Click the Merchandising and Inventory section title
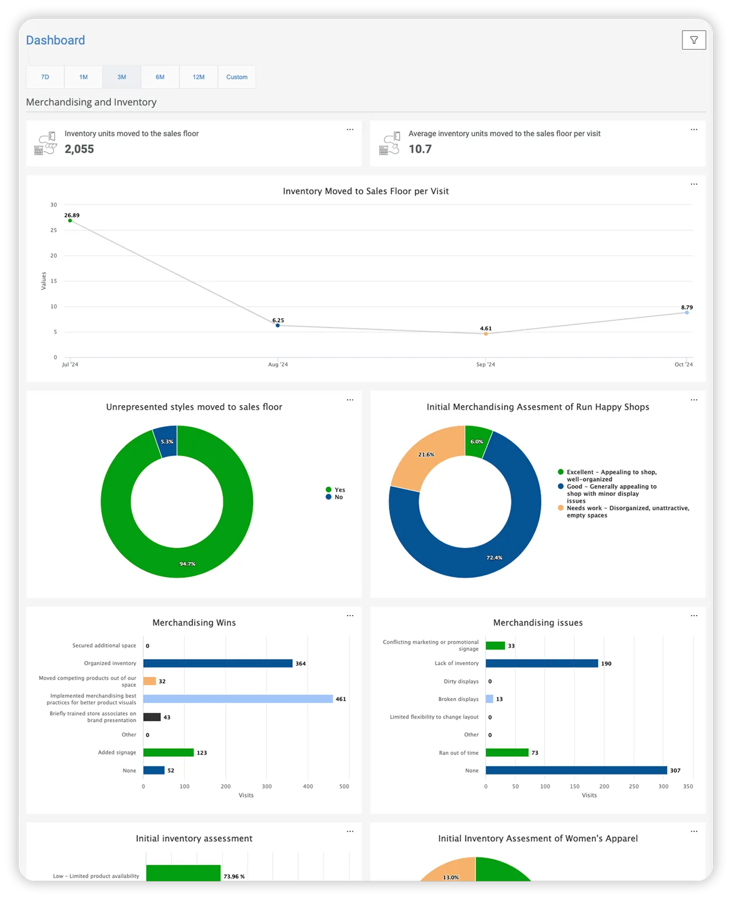The height and width of the screenshot is (899, 731). 91,102
